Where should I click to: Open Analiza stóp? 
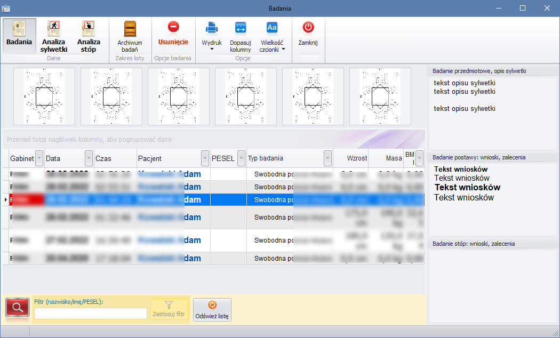click(x=89, y=35)
